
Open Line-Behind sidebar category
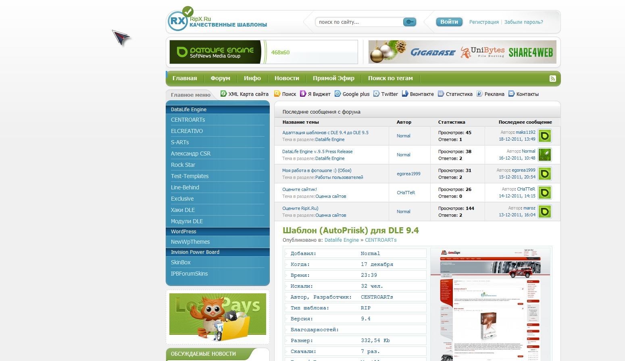click(185, 187)
